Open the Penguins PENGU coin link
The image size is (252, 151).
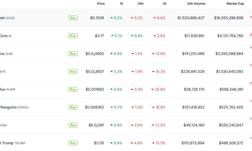pyautogui.click(x=14, y=107)
